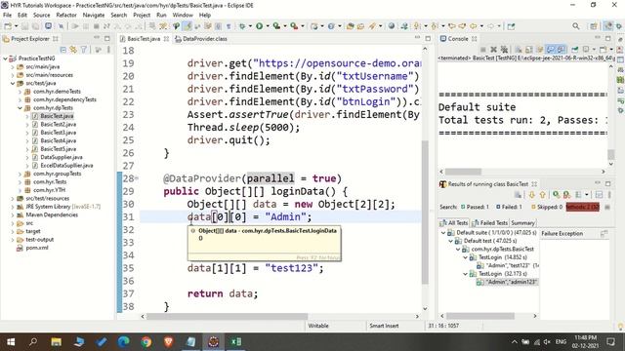The height and width of the screenshot is (351, 625).
Task: Expand Maven Dependencies node
Action: (x=13, y=214)
